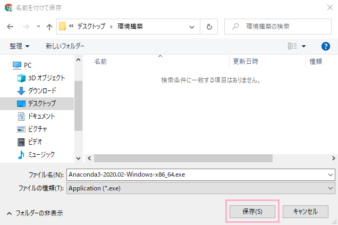The image size is (338, 225).
Task: Open view options dropdown arrow
Action: (x=303, y=46)
